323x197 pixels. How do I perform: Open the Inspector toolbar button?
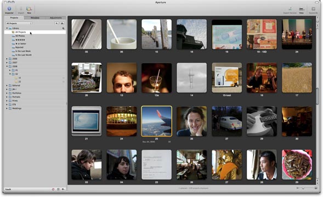point(9,9)
